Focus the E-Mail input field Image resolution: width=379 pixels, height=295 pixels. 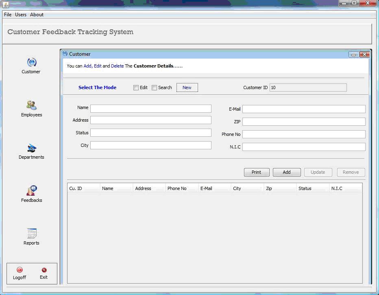(304, 109)
